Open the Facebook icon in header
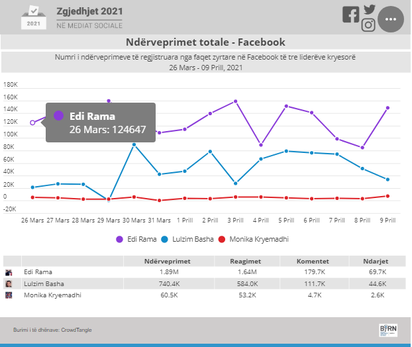 click(x=351, y=15)
